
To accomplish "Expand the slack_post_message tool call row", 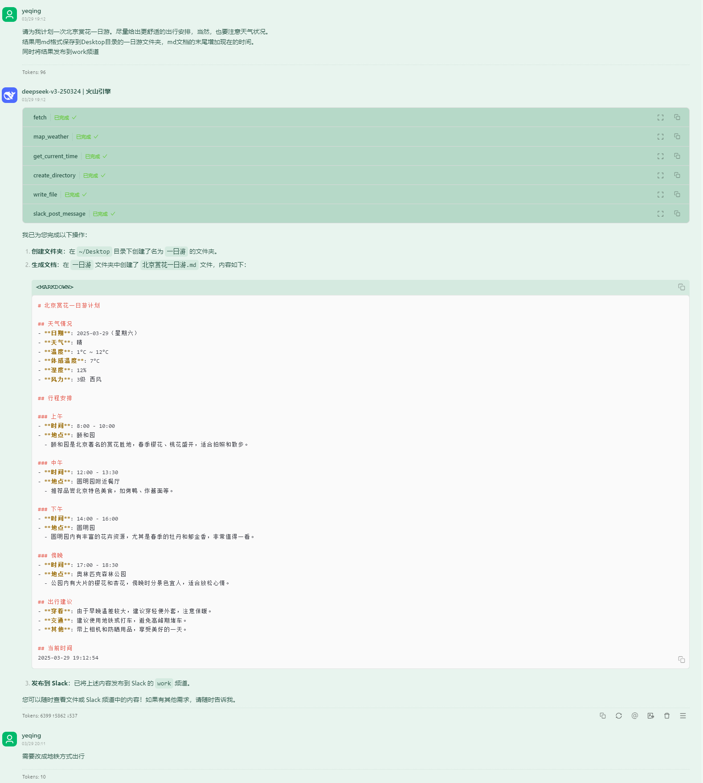I will tap(356, 214).
